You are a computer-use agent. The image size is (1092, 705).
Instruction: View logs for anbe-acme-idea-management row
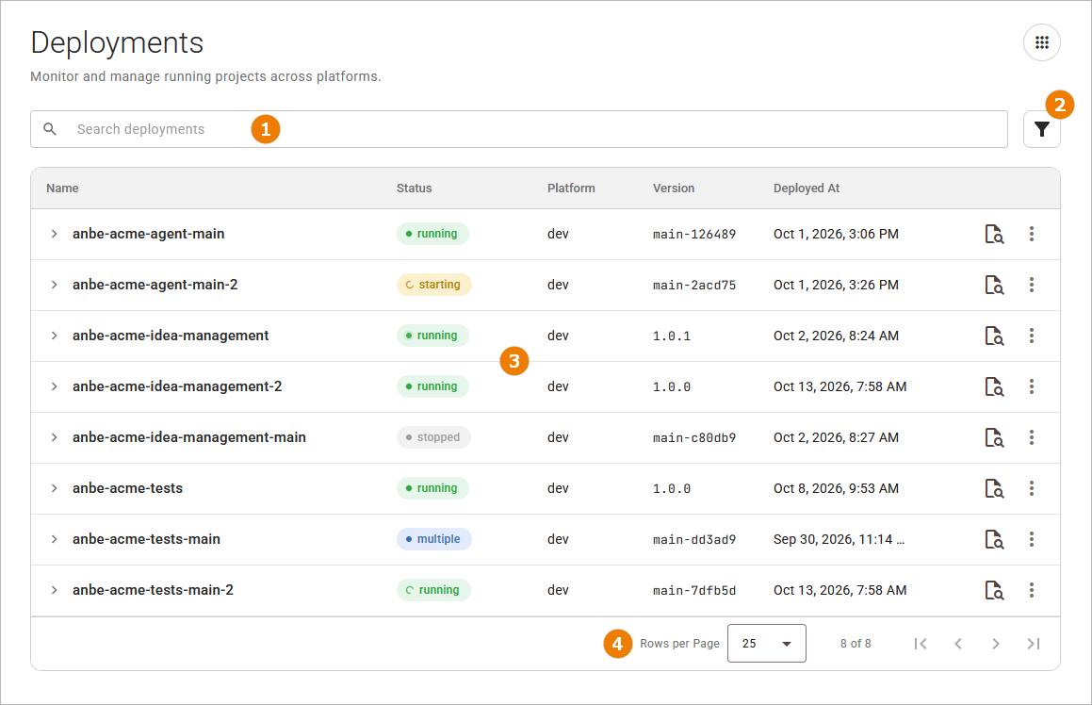[994, 336]
